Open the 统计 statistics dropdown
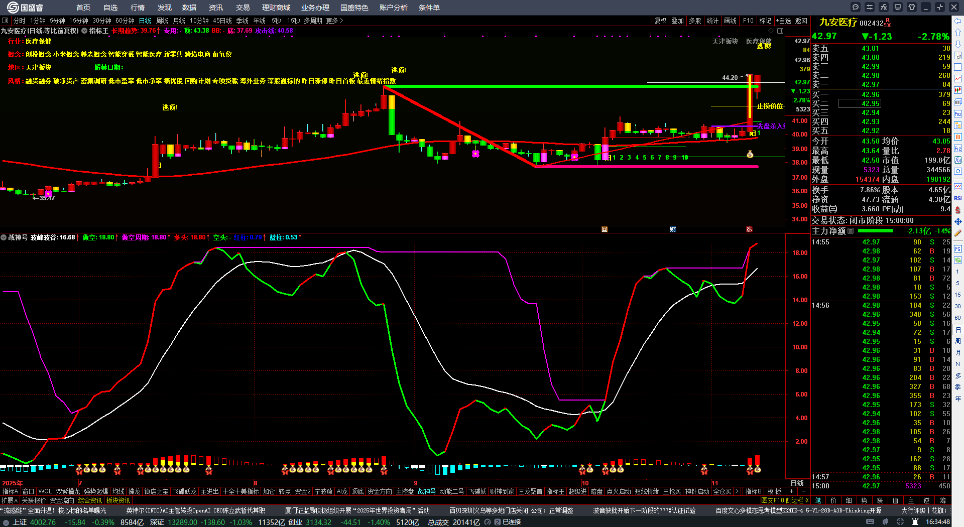 pos(712,21)
